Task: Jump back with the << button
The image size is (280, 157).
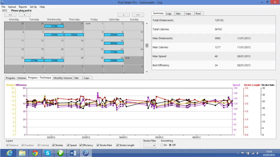Action: pyautogui.click(x=10, y=15)
